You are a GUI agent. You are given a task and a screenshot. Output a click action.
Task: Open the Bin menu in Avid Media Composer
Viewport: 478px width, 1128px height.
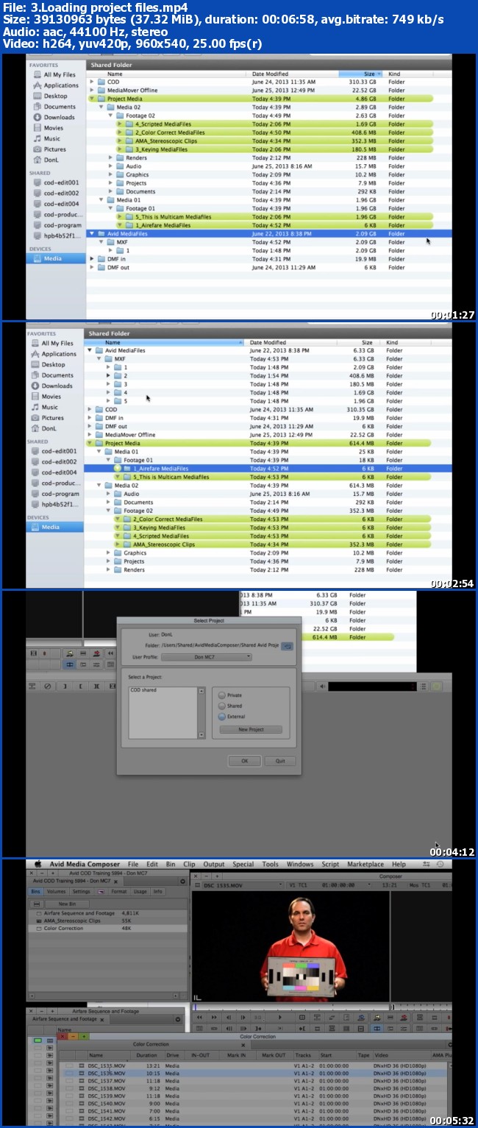pyautogui.click(x=171, y=865)
